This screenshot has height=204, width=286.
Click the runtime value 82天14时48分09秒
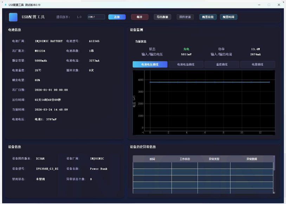pyautogui.click(x=48, y=100)
